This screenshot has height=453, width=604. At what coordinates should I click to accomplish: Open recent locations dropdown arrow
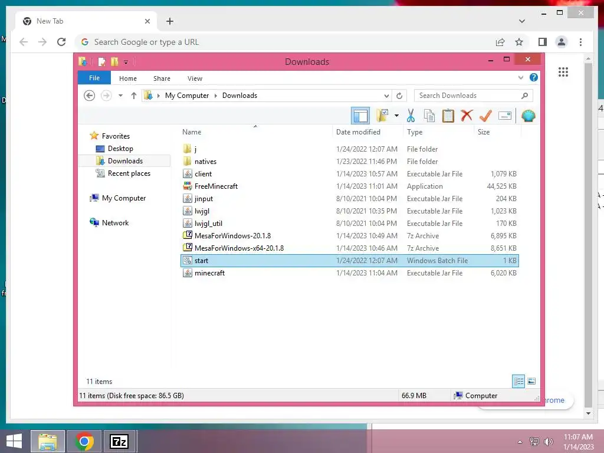[x=120, y=96]
